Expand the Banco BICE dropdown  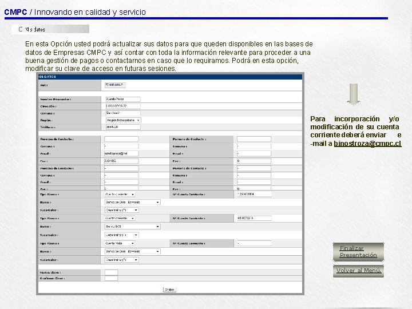[132, 227]
